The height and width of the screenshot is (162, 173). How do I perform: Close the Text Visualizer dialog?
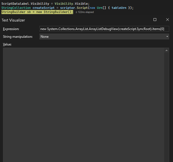tap(168, 20)
